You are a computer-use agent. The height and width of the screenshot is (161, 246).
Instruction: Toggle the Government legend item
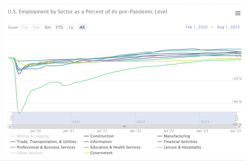(x=101, y=153)
